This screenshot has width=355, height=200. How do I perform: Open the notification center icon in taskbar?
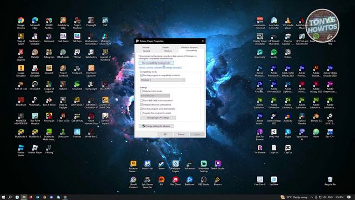point(349,197)
